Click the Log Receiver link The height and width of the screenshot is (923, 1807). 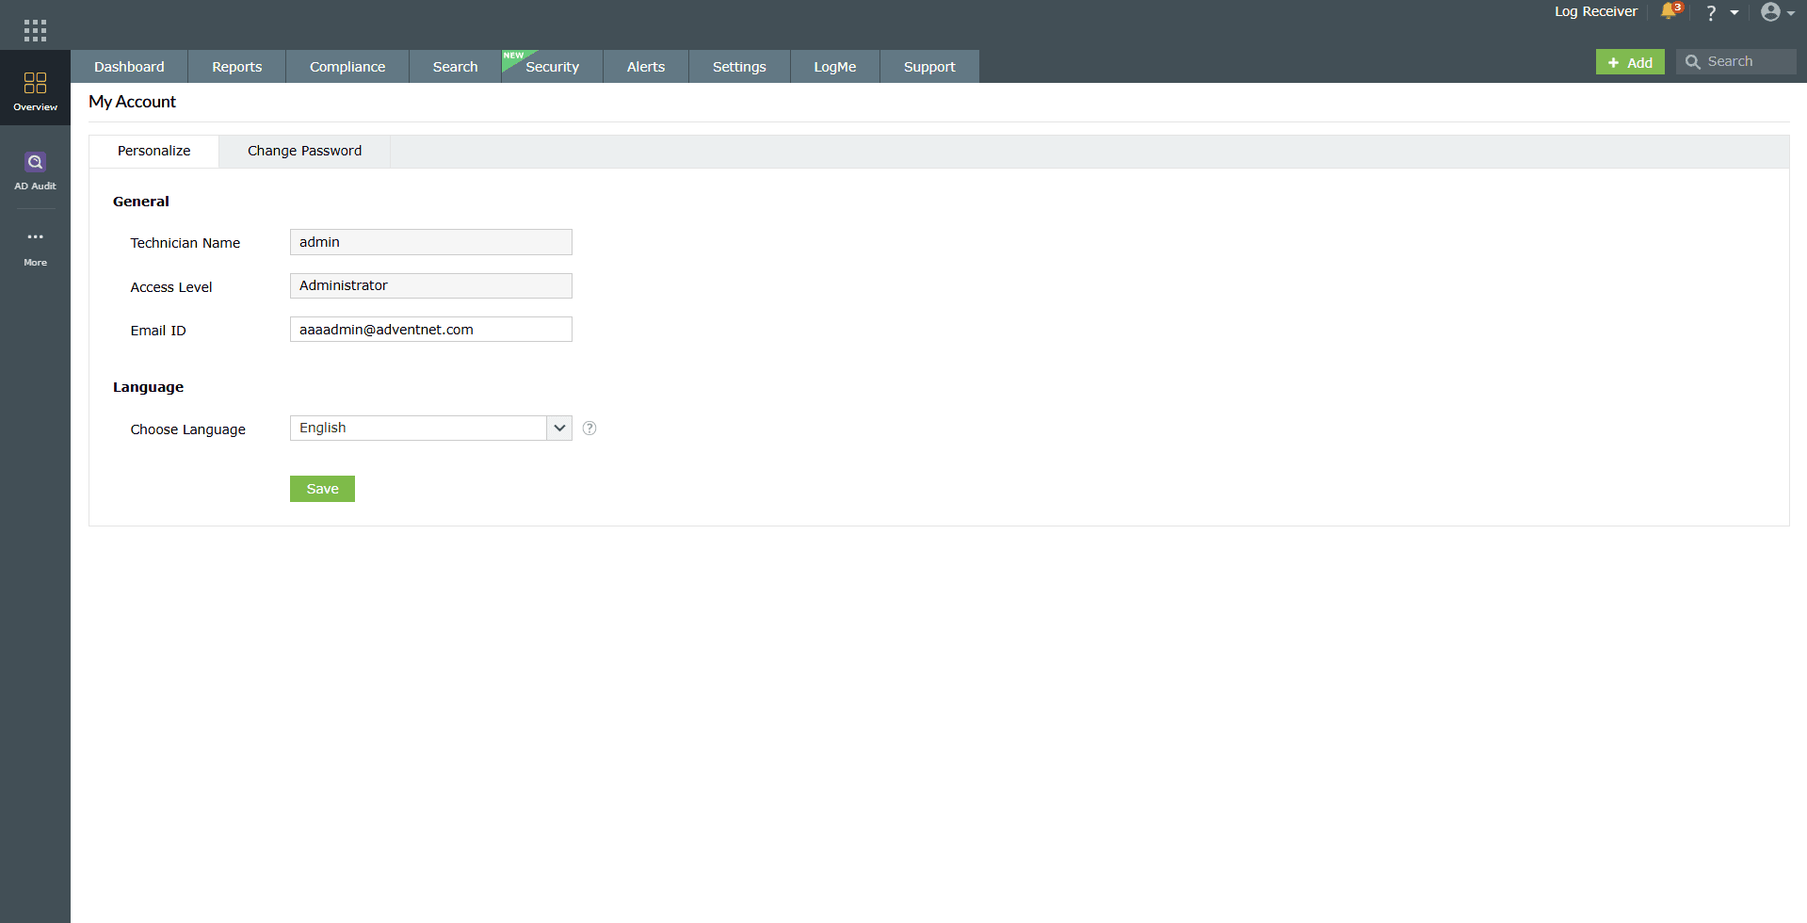(1595, 11)
